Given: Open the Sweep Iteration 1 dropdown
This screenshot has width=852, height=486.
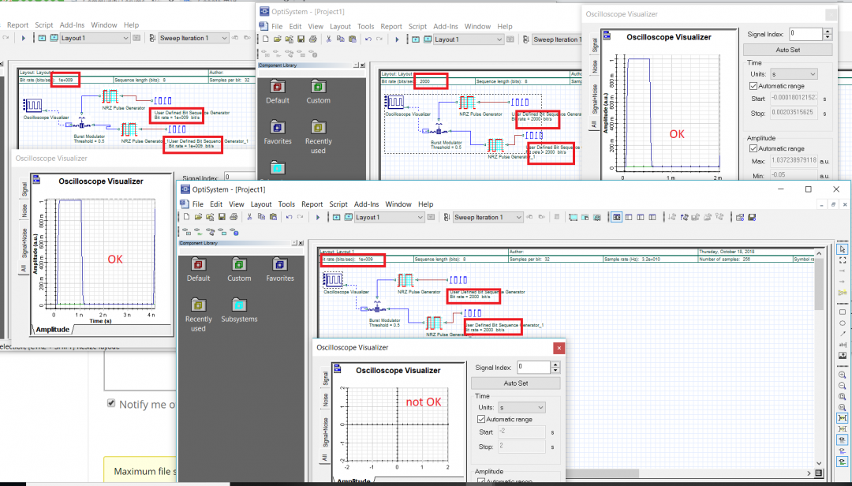Looking at the screenshot, I should (521, 216).
